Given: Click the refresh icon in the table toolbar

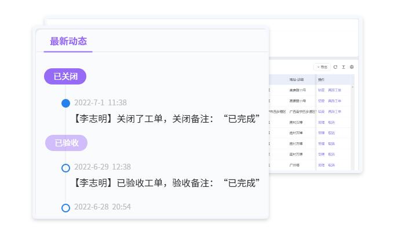Looking at the screenshot, I should [x=335, y=67].
